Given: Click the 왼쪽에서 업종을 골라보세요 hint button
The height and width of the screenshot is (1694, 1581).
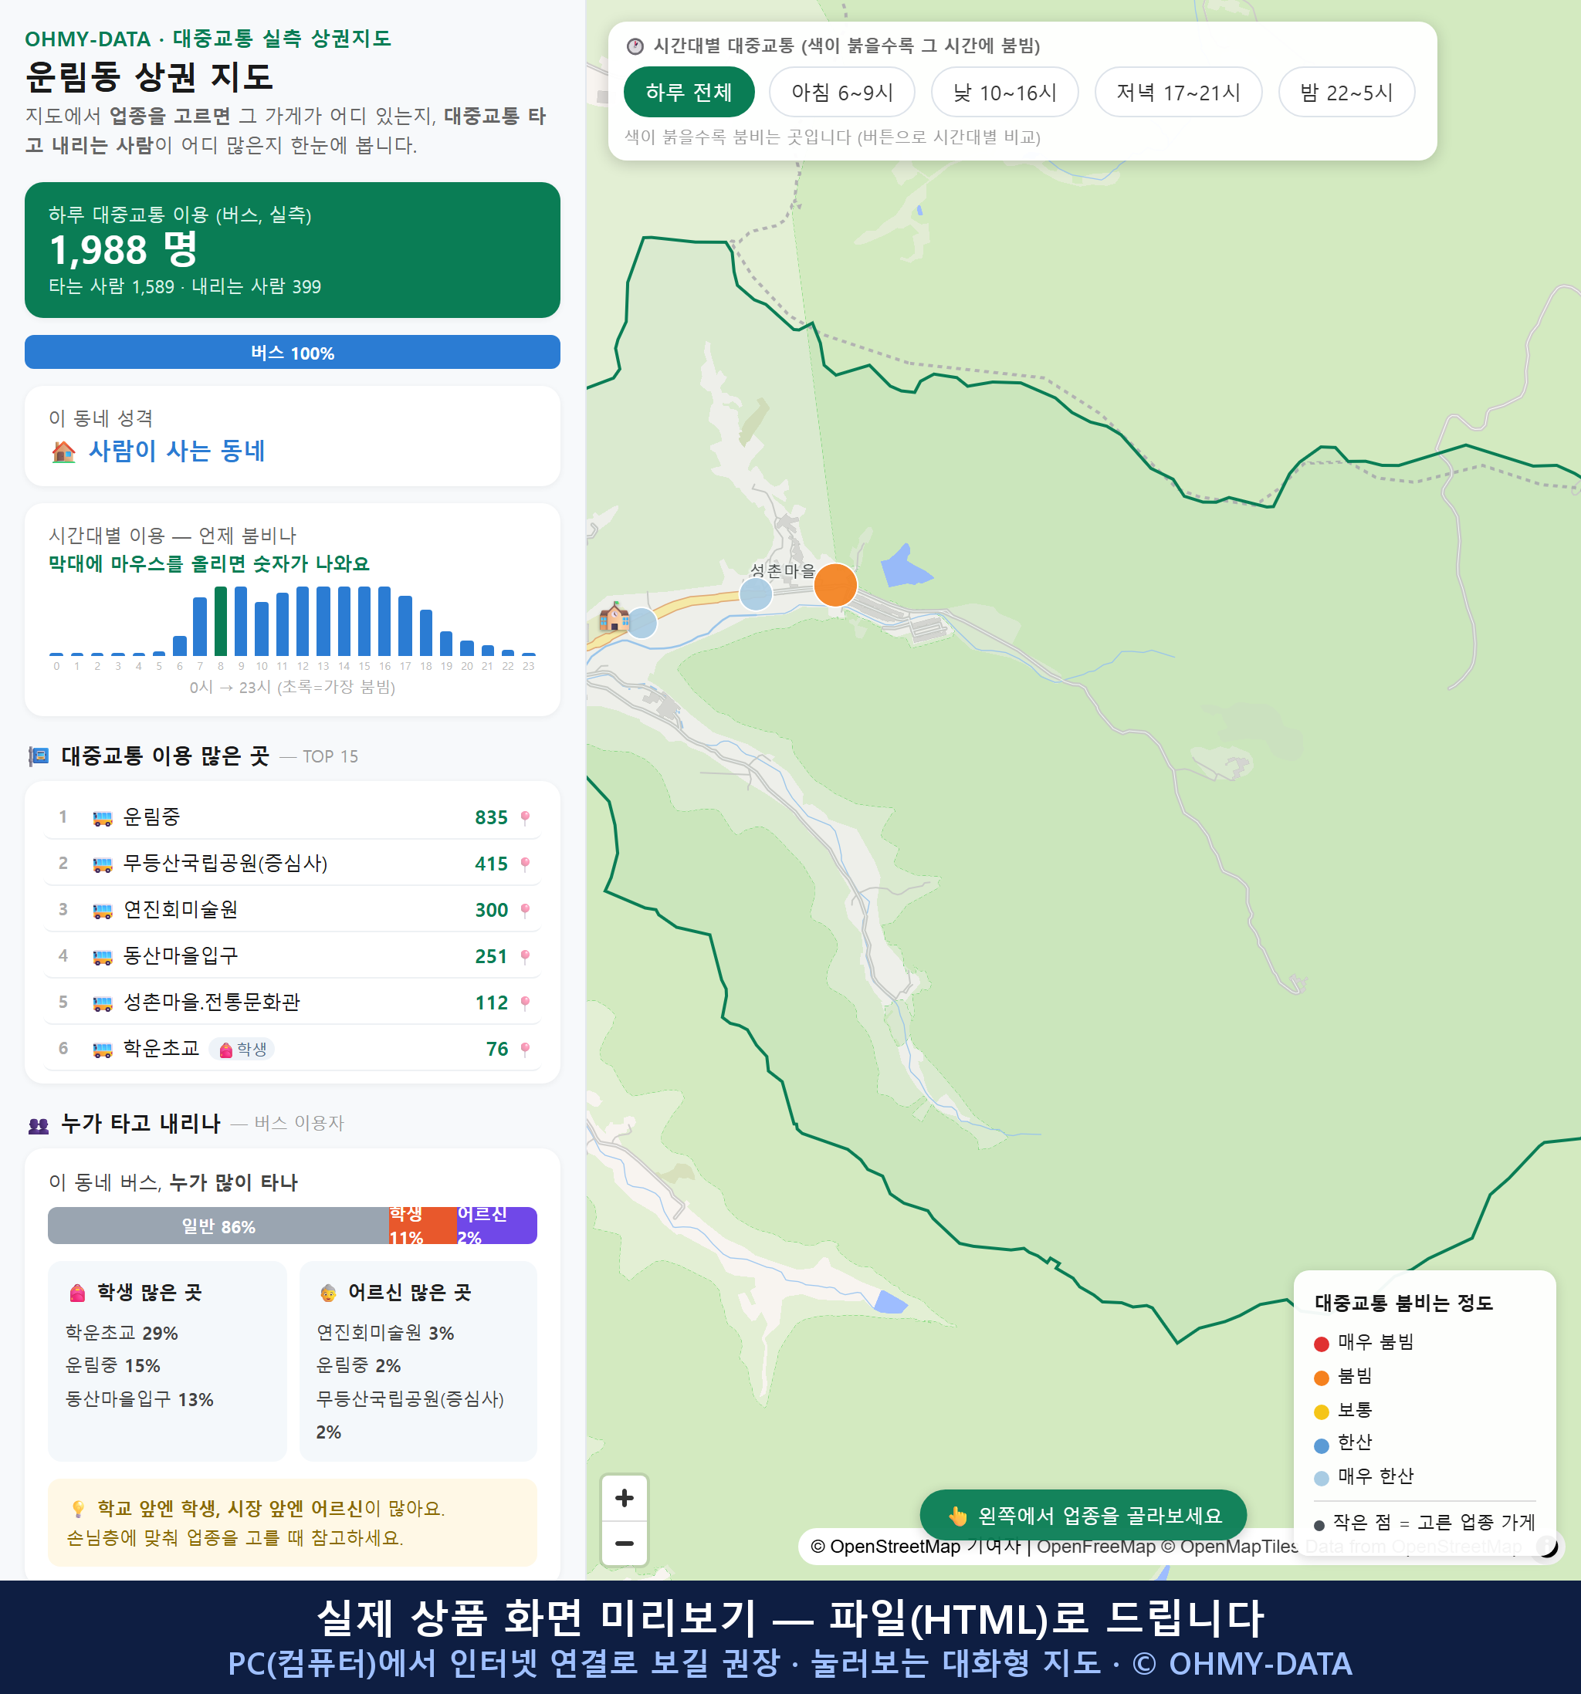Looking at the screenshot, I should pyautogui.click(x=1083, y=1515).
